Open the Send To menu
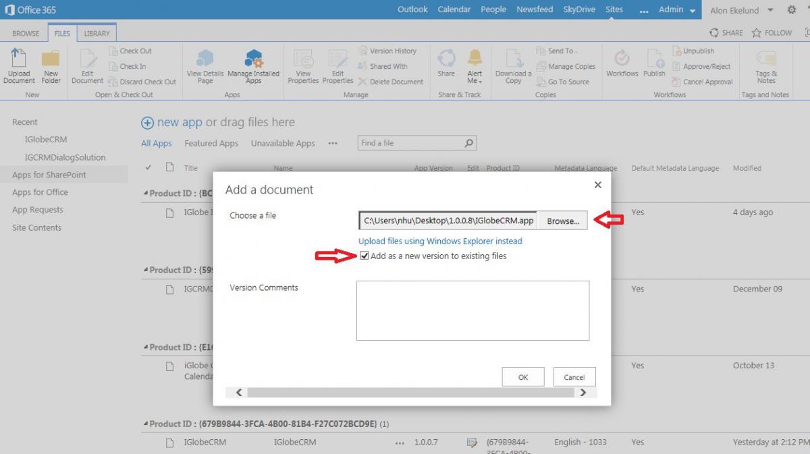The image size is (810, 454). [558, 51]
